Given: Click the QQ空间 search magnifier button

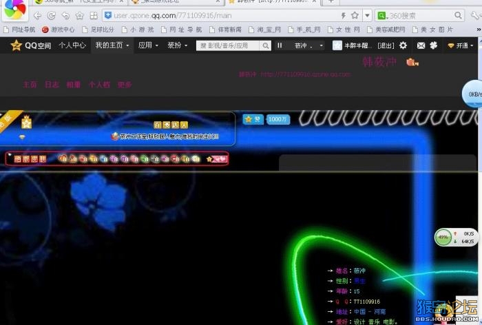Looking at the screenshot, I should tap(265, 46).
